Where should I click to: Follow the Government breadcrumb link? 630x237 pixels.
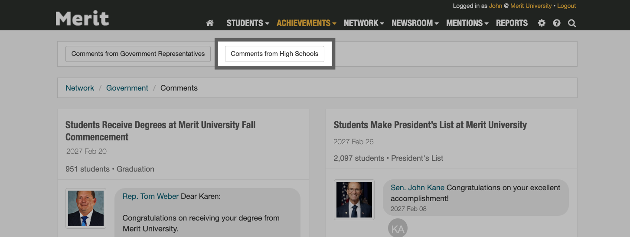(127, 88)
